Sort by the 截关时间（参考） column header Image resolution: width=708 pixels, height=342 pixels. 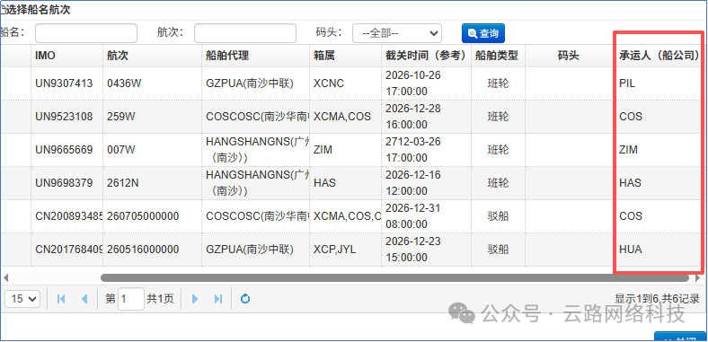[426, 56]
